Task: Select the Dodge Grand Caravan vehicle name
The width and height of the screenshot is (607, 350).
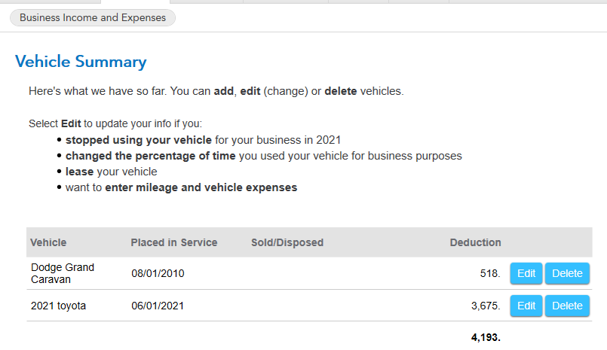Action: click(63, 273)
